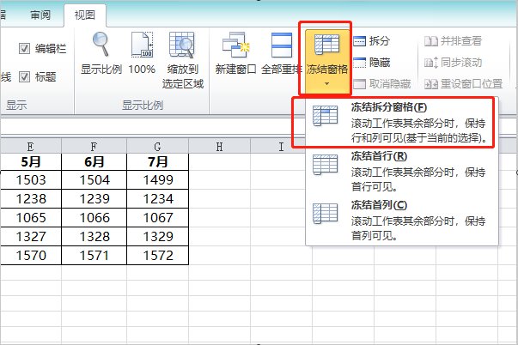518x345 pixels.
Task: Select cell containing 1328
Action: coord(94,236)
